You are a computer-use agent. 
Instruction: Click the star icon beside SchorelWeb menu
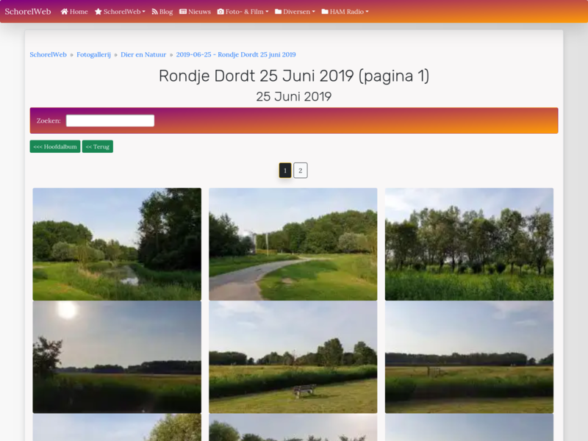(x=98, y=12)
